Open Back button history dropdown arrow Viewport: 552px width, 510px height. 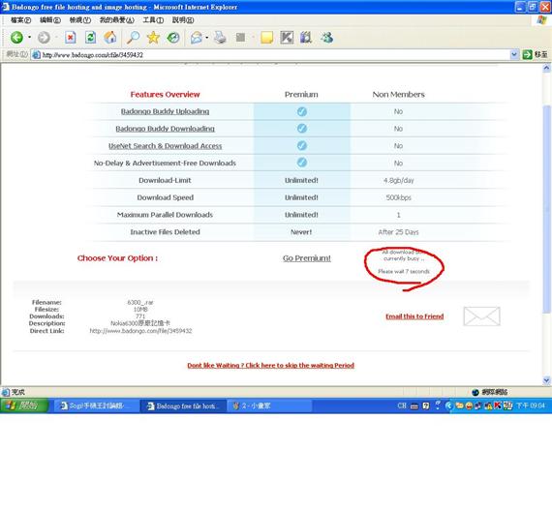coord(30,38)
